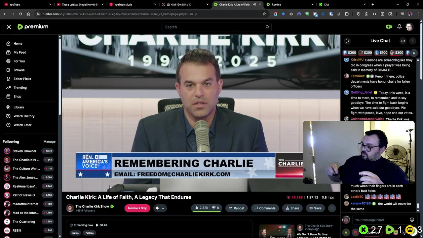423x238 pixels.
Task: Open the video more options menu
Action: pyautogui.click(x=332, y=208)
